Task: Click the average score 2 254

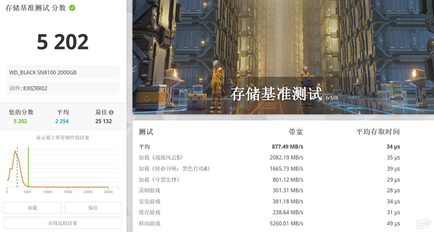Action: 62,121
